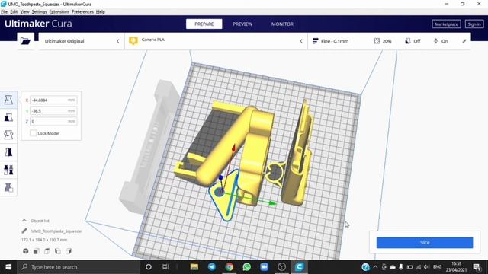Open the Settings menu
Screen dimensions: 488x274
tap(39, 12)
